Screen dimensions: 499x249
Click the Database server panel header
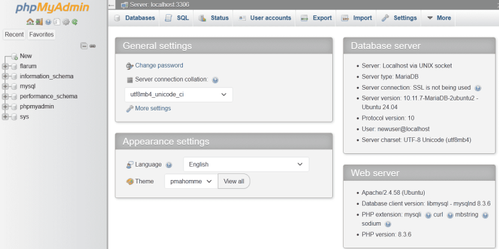[x=419, y=46]
